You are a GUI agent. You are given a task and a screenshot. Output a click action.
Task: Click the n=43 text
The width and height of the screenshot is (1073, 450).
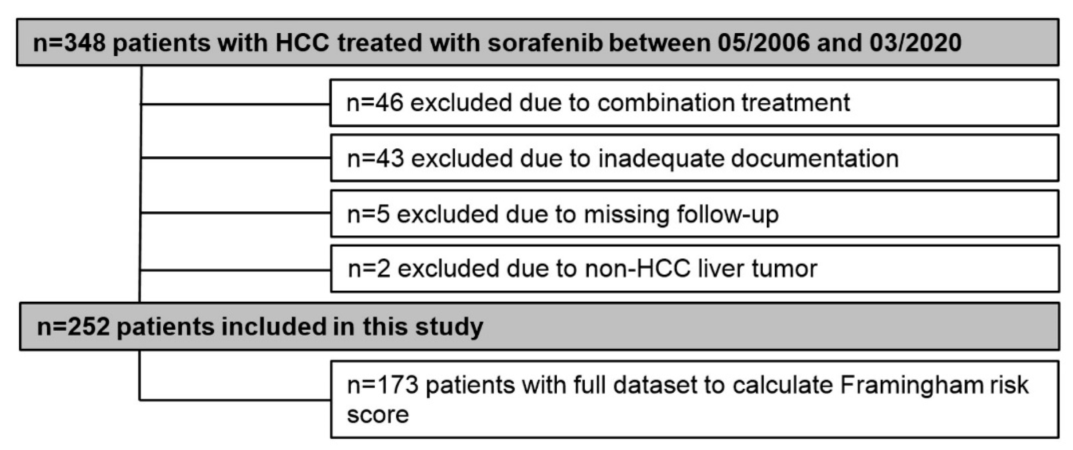376,159
